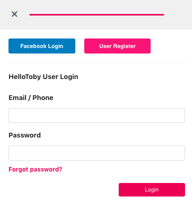Focus the Password input box
The height and width of the screenshot is (204, 192).
97,153
